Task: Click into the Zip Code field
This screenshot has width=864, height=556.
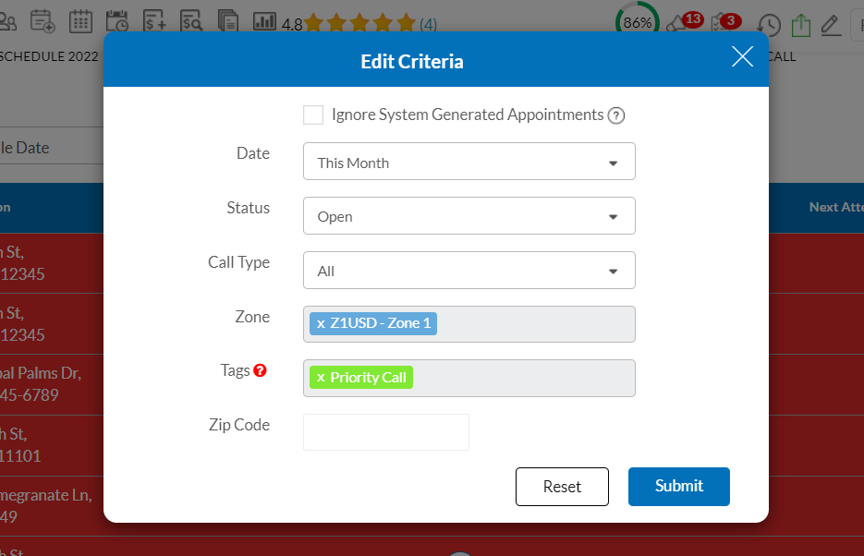Action: pyautogui.click(x=385, y=432)
